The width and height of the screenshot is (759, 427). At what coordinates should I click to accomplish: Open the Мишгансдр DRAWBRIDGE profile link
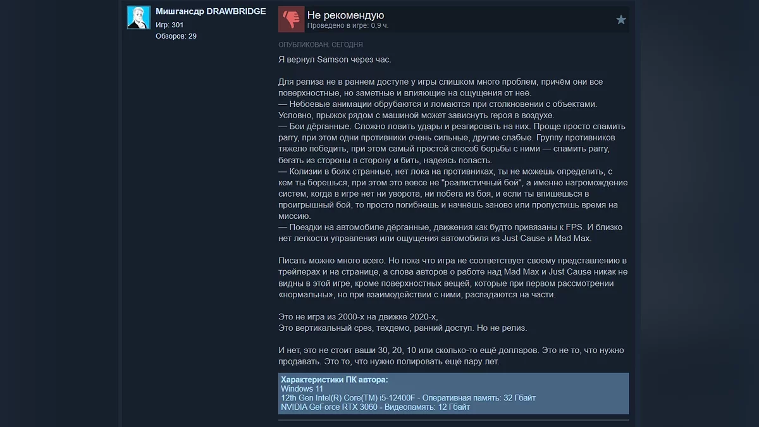[211, 11]
